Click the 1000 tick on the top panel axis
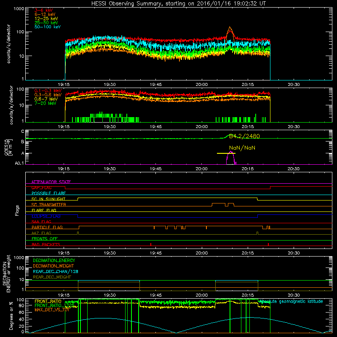Screen dimensions: 337x337 coord(19,9)
